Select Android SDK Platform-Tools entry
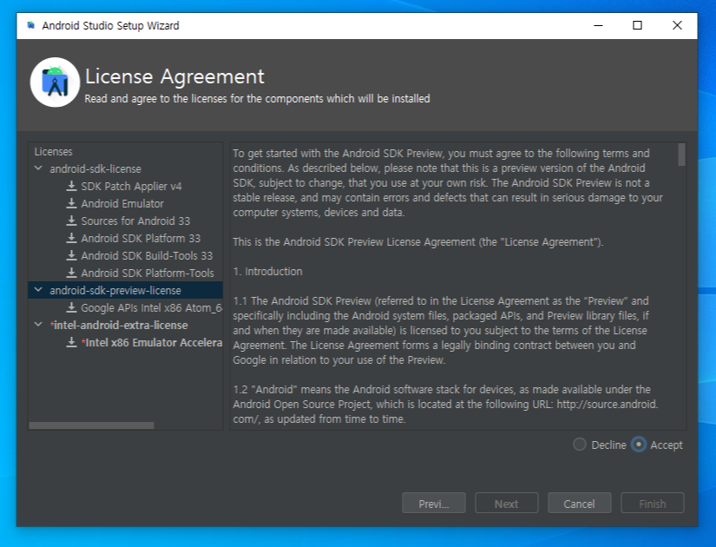Screen dimensions: 716x547 (148, 273)
